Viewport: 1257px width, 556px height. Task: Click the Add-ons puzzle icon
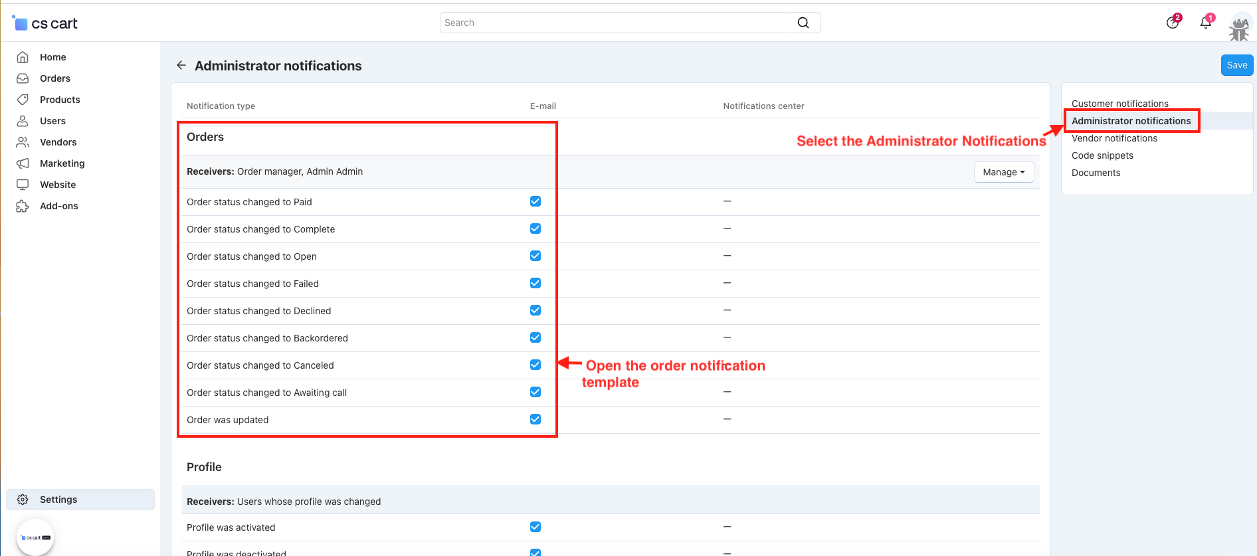[23, 206]
